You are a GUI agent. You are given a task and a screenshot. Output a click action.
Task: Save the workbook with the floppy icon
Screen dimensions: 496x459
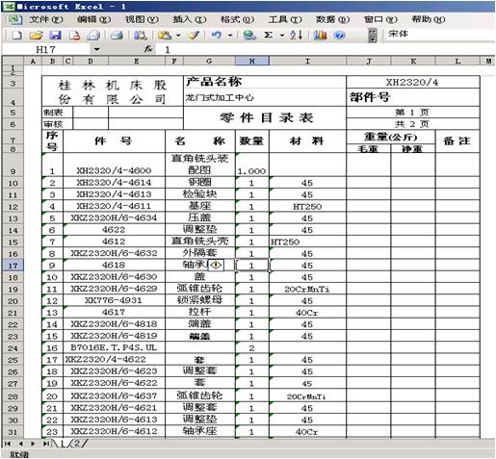(56, 35)
